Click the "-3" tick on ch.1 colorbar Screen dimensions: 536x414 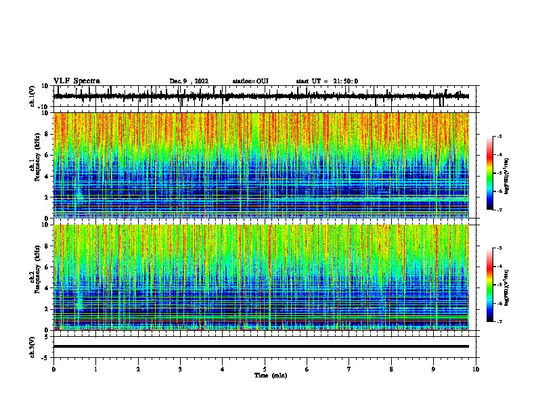(499, 136)
